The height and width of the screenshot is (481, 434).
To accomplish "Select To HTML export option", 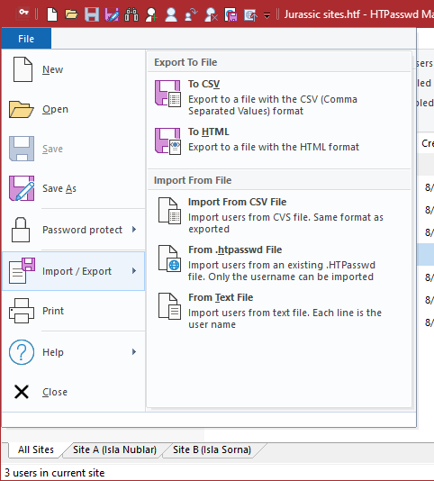I will pyautogui.click(x=279, y=141).
